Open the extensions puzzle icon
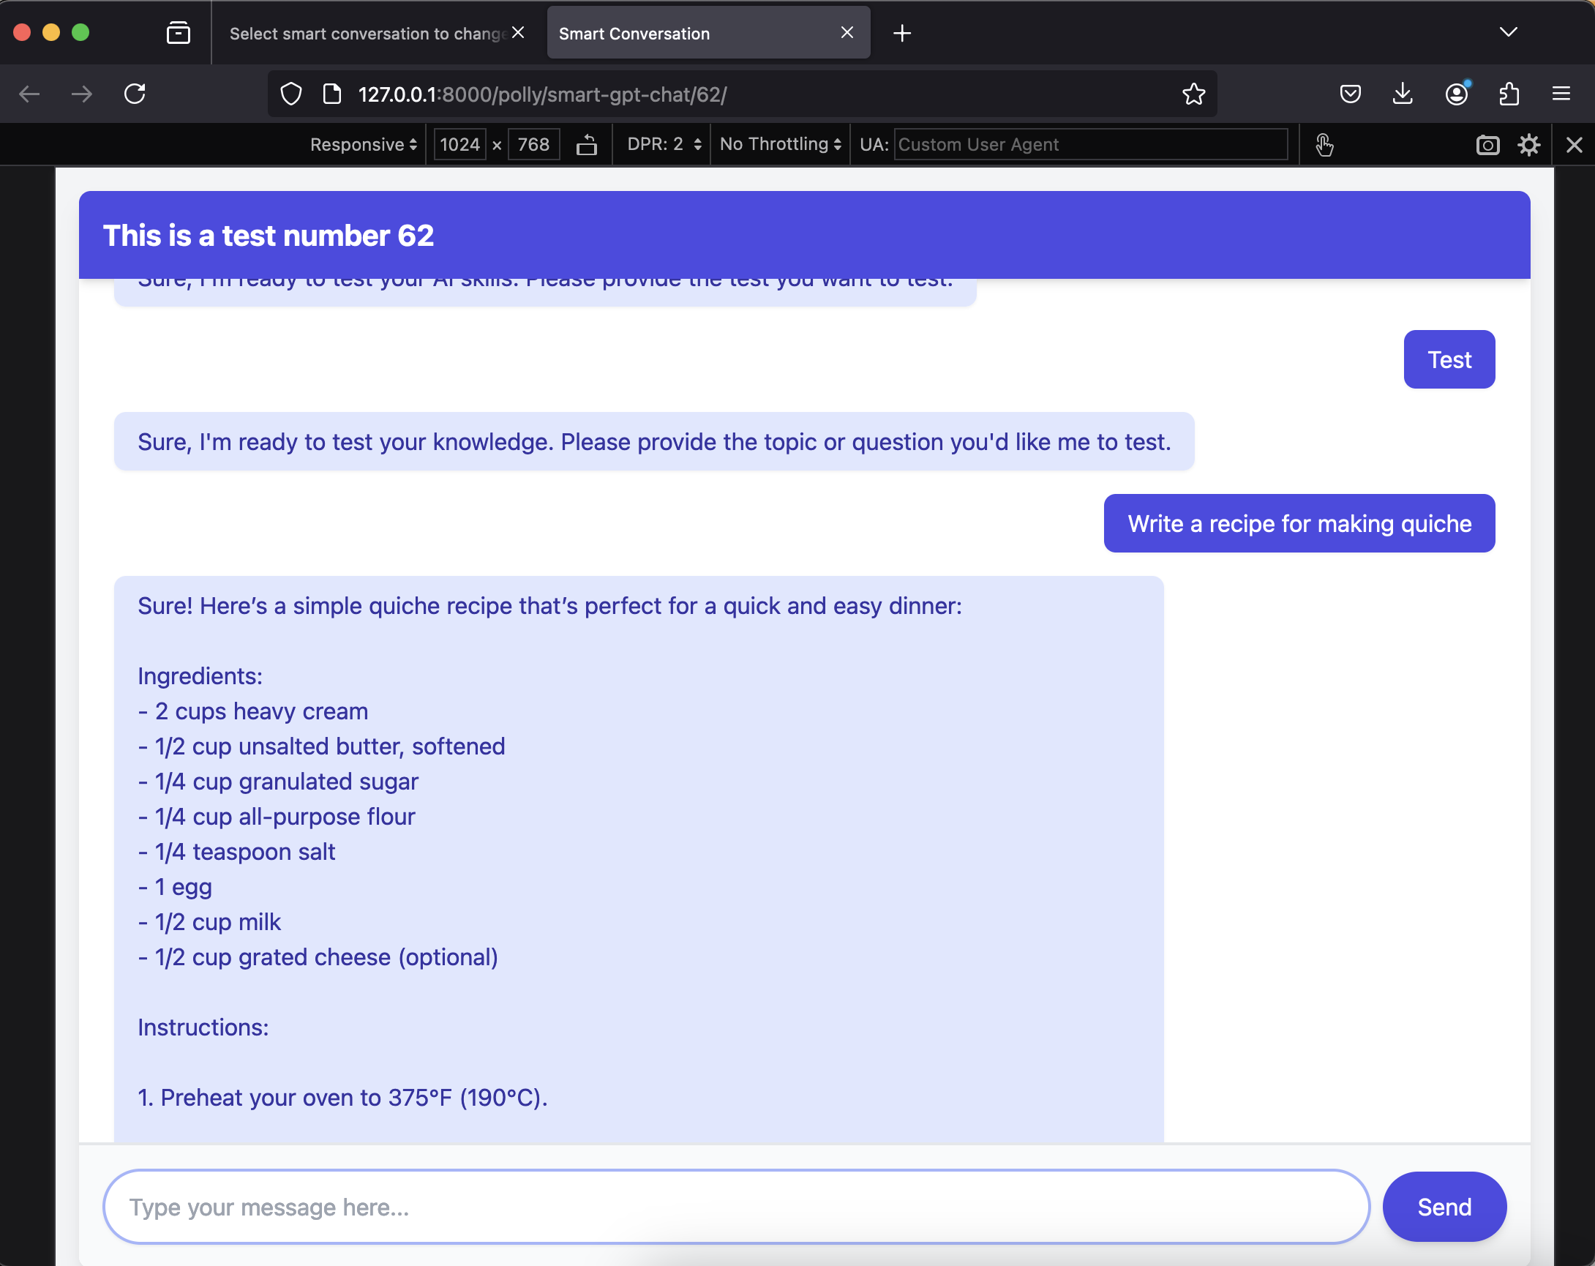Screen dimensions: 1595x1266 (x=1509, y=94)
